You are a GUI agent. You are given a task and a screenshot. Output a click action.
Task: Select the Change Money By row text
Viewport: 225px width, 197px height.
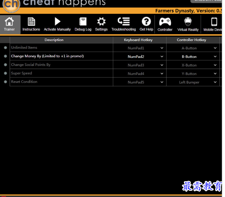(x=47, y=56)
